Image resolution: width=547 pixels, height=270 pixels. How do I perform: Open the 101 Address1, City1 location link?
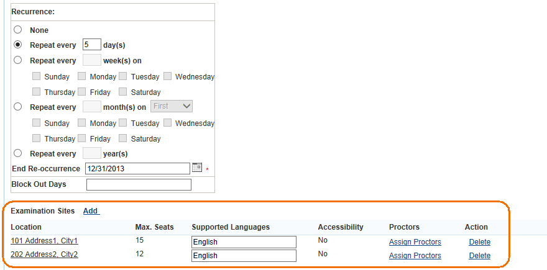coord(44,241)
